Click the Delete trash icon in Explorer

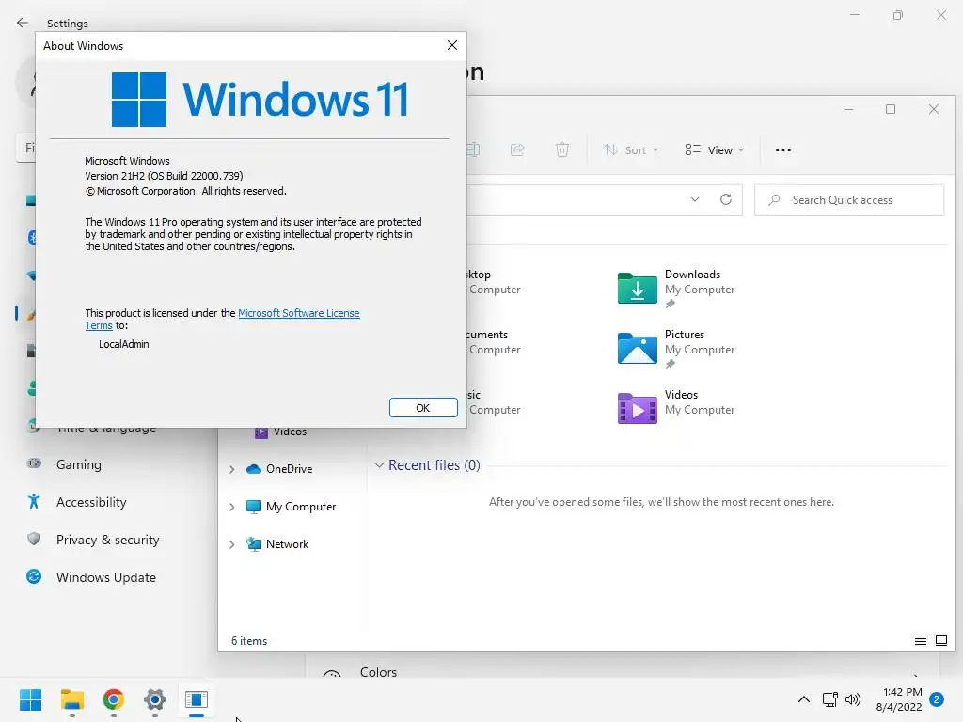pos(562,149)
